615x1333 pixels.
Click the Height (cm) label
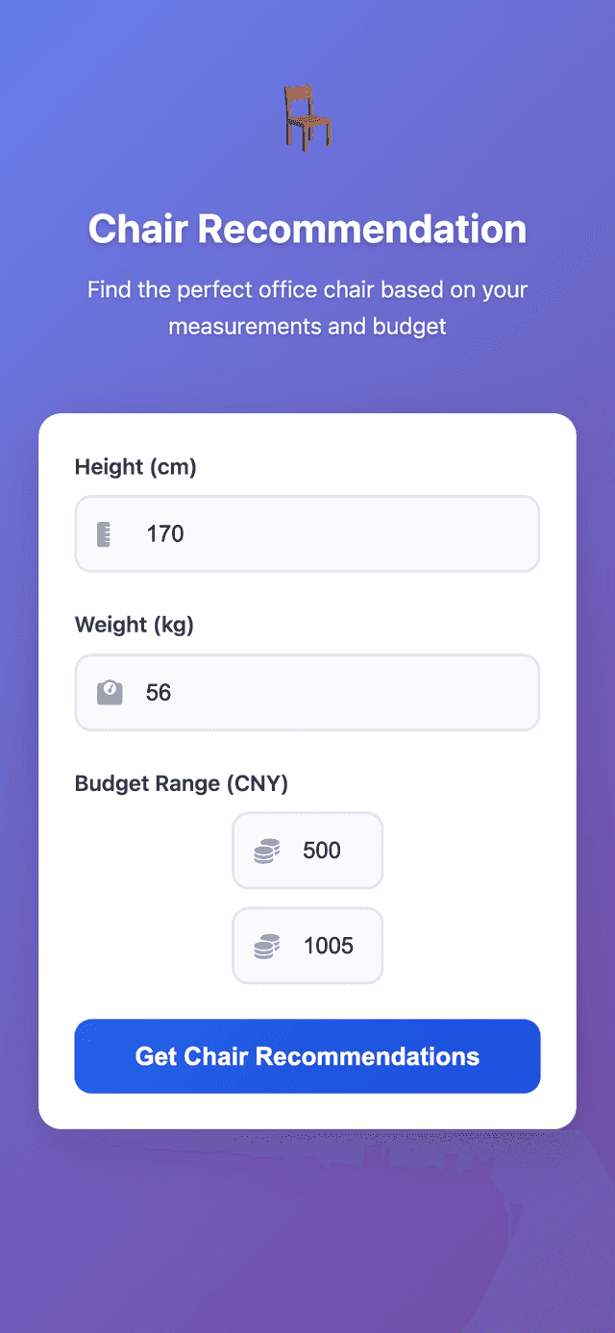135,466
